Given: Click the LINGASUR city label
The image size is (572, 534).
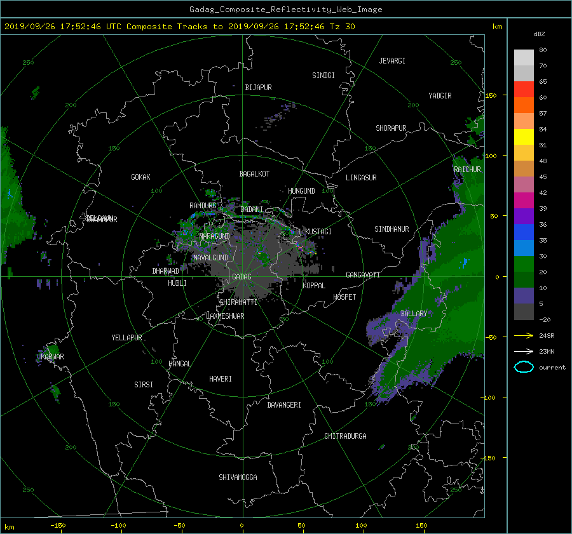Looking at the screenshot, I should coord(361,178).
